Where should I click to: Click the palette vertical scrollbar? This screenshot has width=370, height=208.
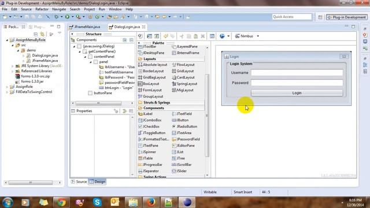coord(207,116)
